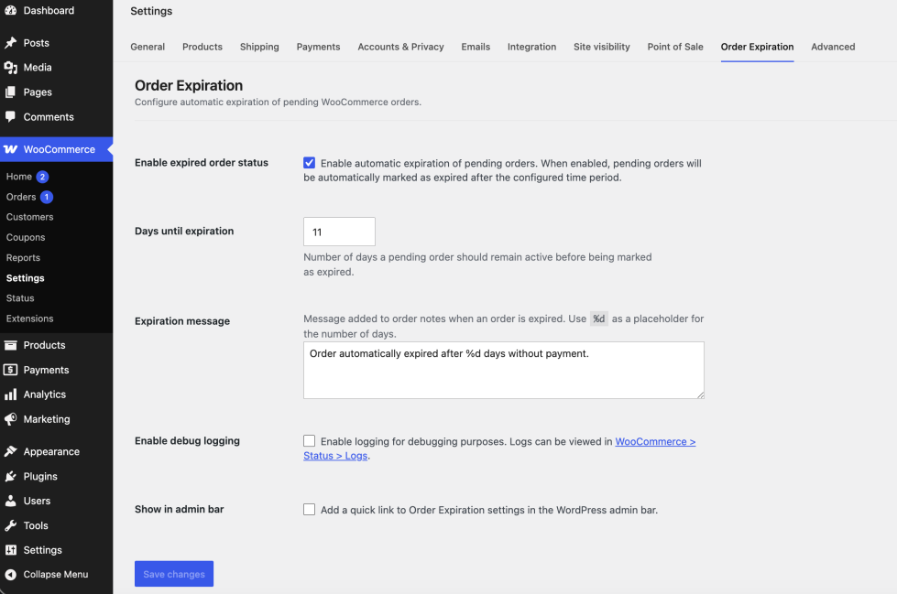The image size is (897, 594).
Task: Open the Accounts & Privacy tab
Action: pos(400,47)
